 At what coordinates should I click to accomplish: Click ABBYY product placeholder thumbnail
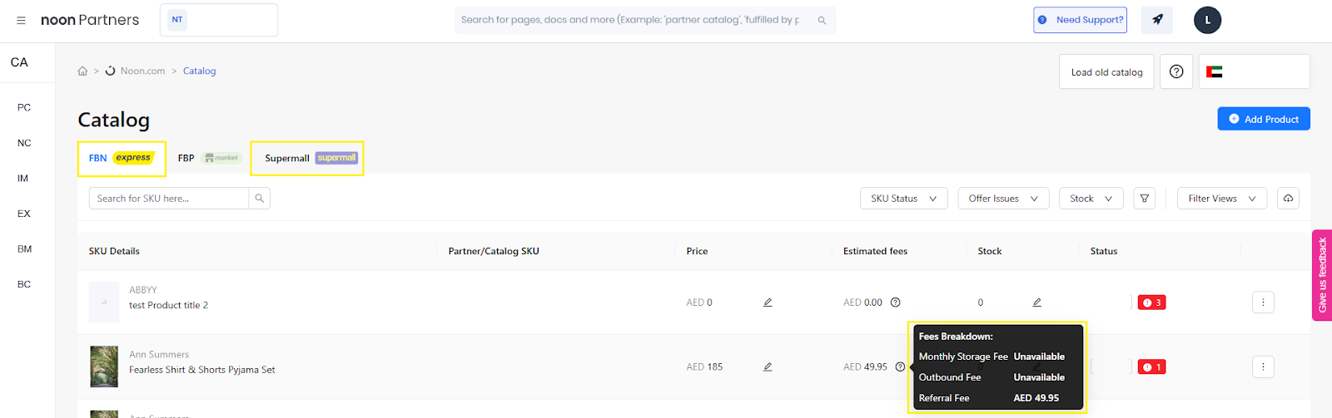(x=104, y=302)
